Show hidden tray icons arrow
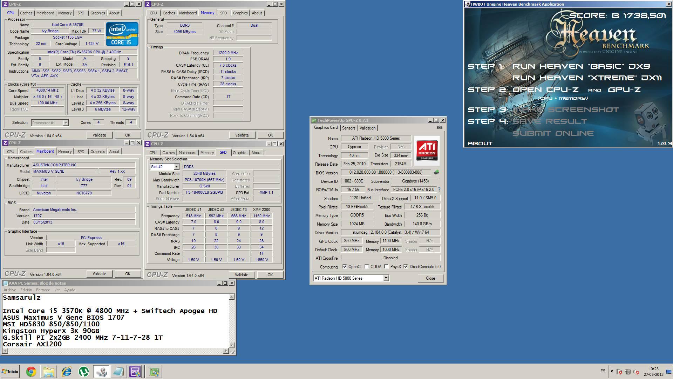The image size is (673, 379). [612, 371]
